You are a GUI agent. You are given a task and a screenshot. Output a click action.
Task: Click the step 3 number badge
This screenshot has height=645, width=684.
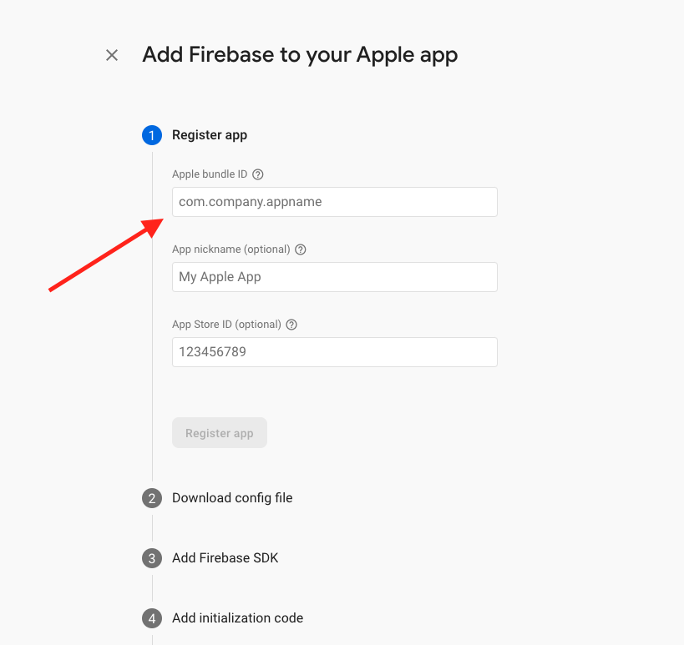[x=152, y=558]
